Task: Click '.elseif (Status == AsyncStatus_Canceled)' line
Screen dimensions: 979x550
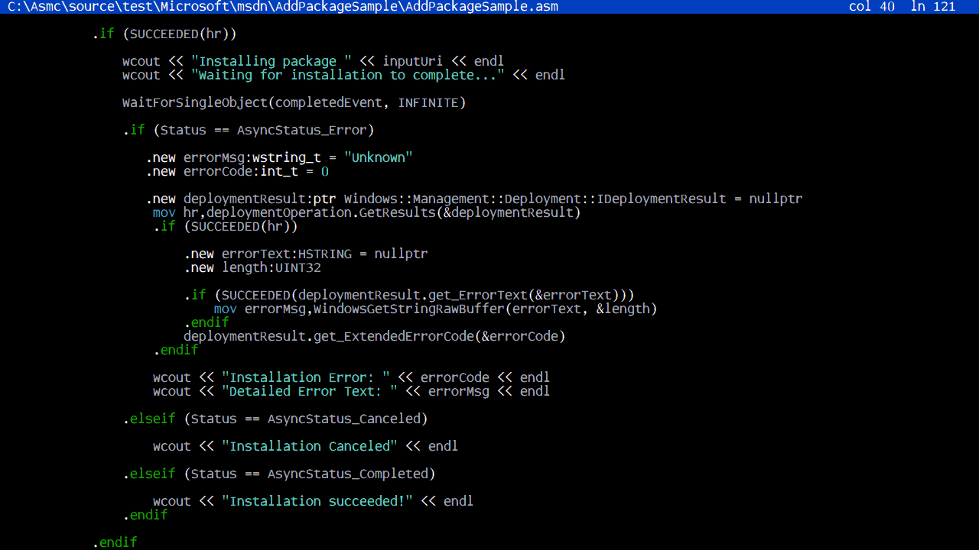Action: click(275, 419)
